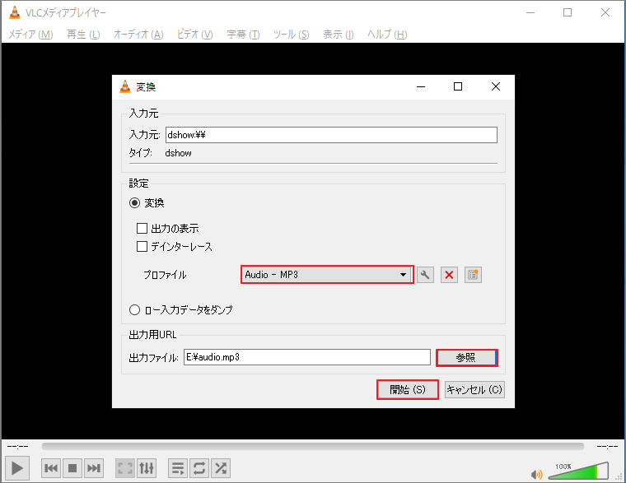
Task: Click the VLC cone icon in main title bar
Action: point(14,13)
